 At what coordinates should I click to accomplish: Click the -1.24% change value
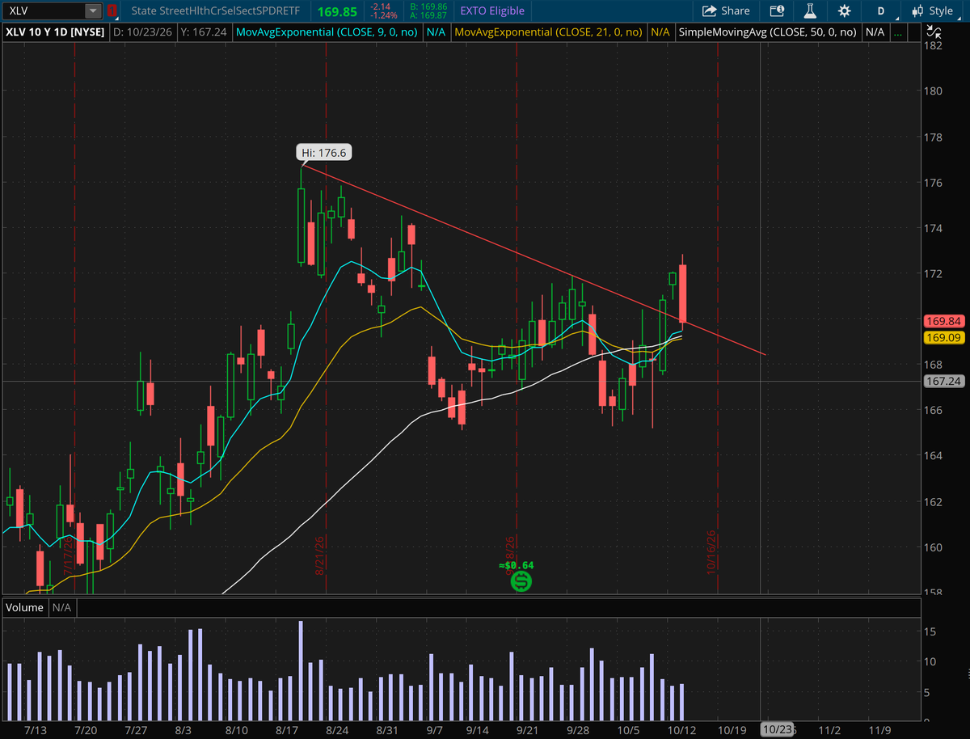coord(383,15)
